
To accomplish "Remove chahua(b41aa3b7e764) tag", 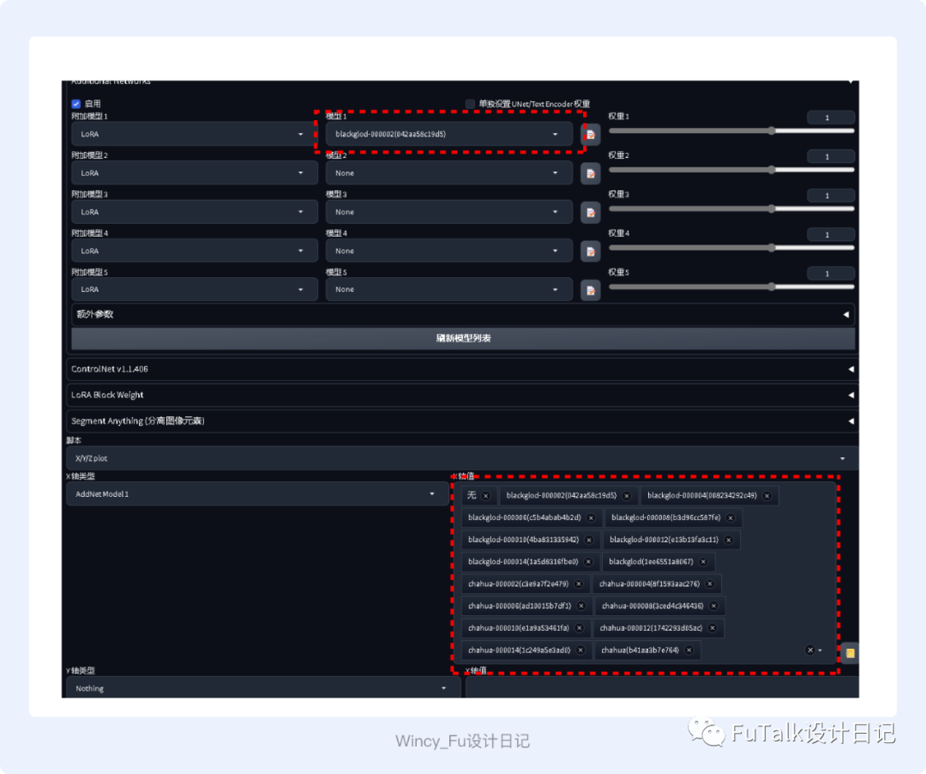I will pos(688,650).
